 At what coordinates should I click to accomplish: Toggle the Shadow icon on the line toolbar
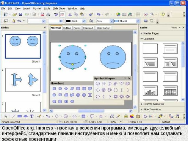click(x=146, y=21)
